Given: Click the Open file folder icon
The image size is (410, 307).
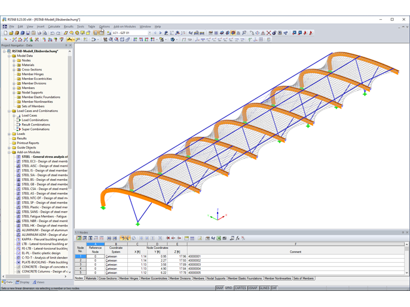Looking at the screenshot, I should (x=11, y=33).
